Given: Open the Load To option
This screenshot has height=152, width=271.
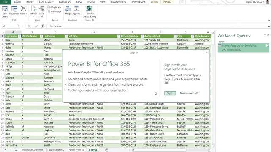Looking at the screenshot, I should (41, 12).
